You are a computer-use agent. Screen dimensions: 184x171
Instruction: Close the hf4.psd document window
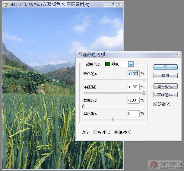pos(119,5)
